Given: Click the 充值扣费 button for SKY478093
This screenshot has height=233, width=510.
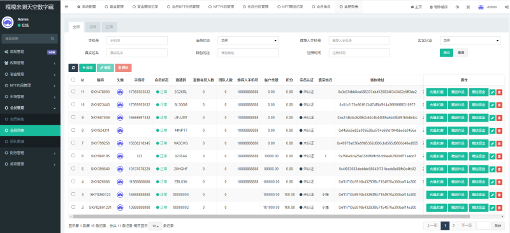Looking at the screenshot, I should [437, 92].
